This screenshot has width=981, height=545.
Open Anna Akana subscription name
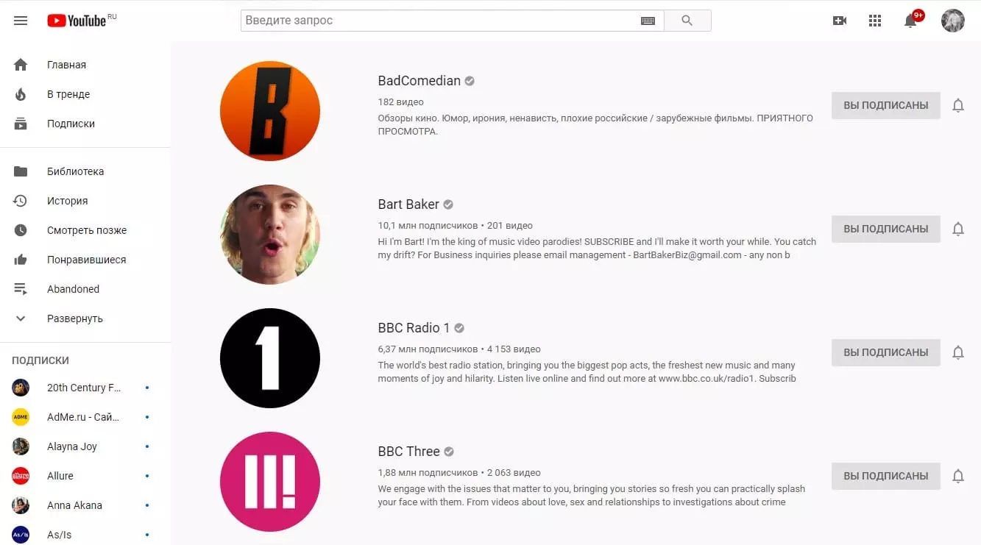point(74,505)
